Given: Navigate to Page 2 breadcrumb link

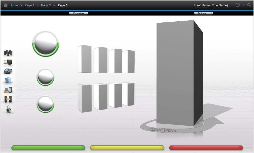Looking at the screenshot, I should click(x=46, y=5).
